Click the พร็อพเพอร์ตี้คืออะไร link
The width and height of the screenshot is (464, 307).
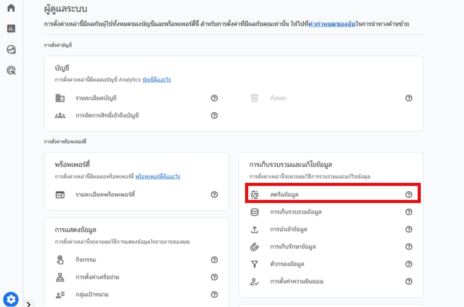[x=157, y=177]
